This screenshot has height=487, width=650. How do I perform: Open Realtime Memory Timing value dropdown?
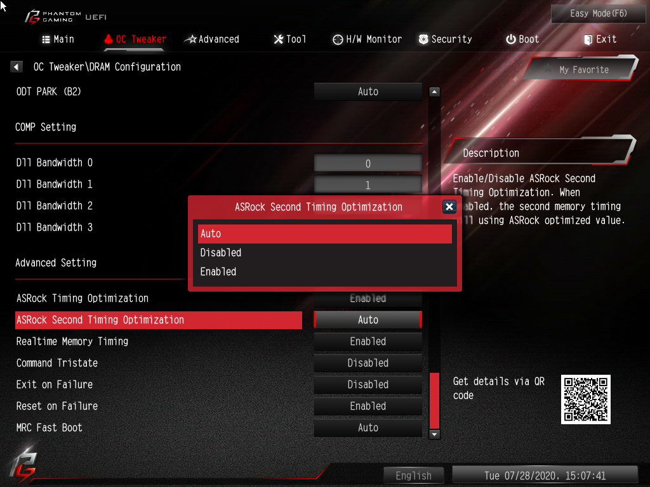tap(368, 341)
